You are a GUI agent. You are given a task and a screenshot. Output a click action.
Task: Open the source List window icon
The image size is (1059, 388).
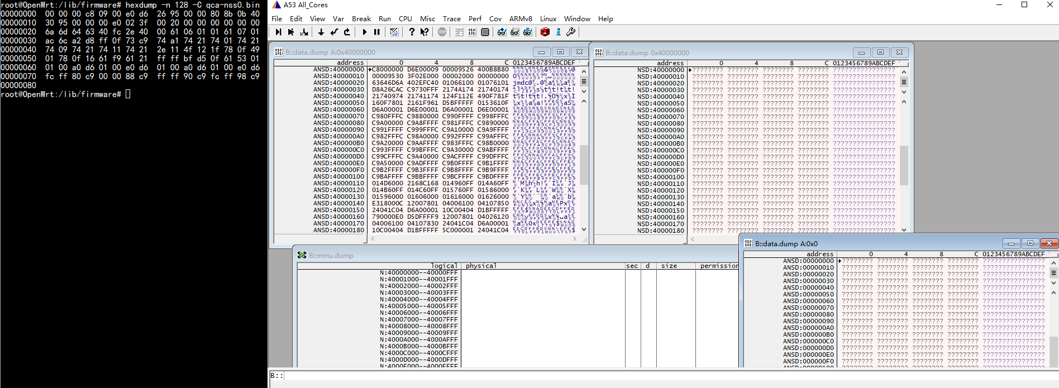pos(459,32)
